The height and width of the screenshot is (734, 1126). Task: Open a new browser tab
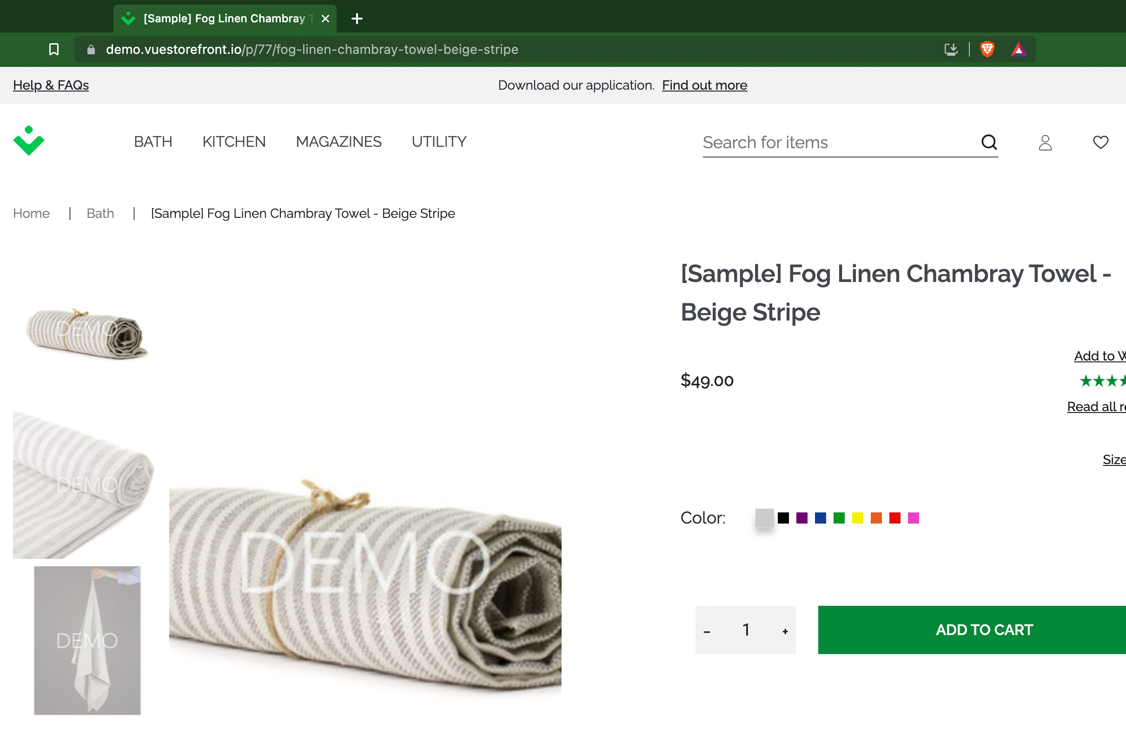(357, 19)
